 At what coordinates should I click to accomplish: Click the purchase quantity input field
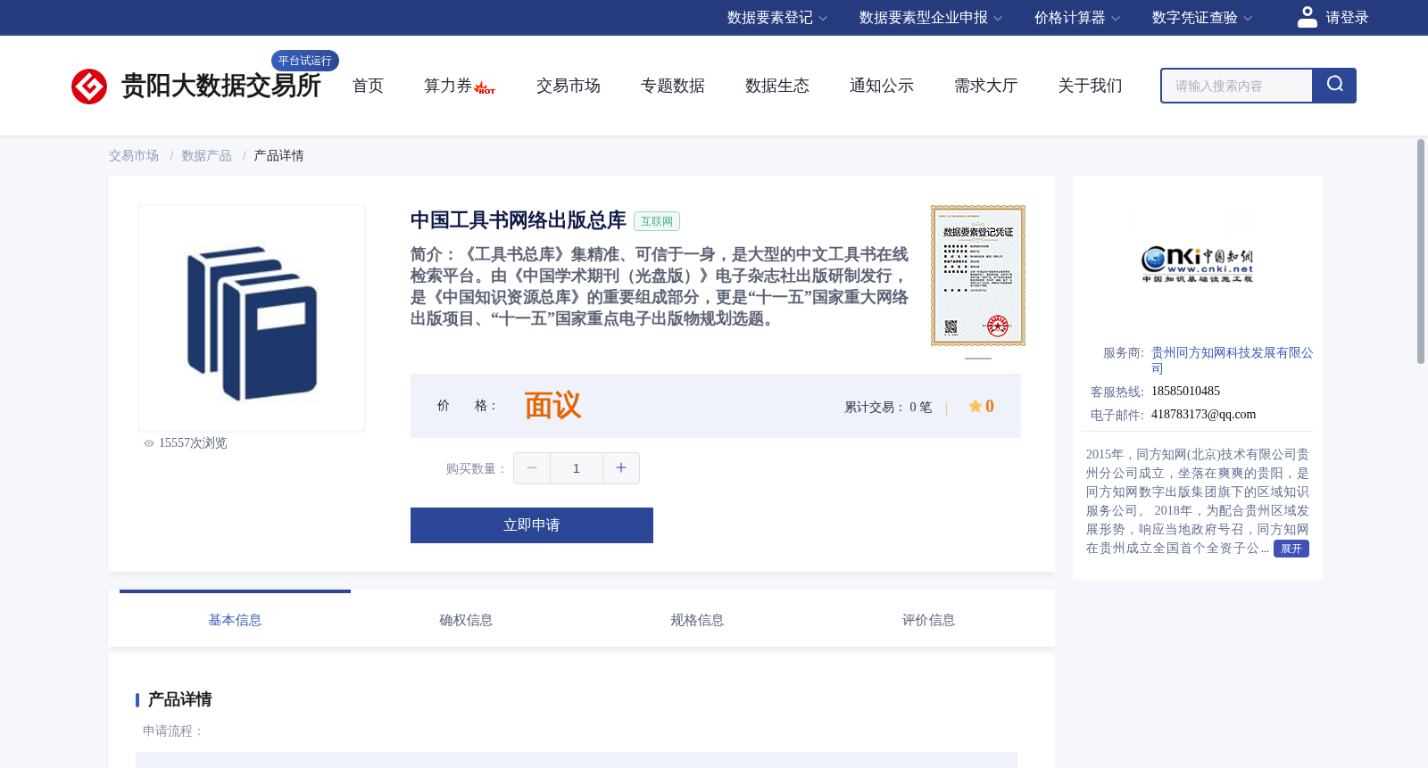pos(577,468)
